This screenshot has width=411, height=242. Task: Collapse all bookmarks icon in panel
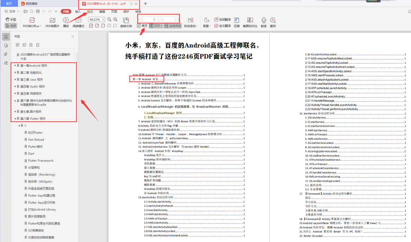point(24,45)
